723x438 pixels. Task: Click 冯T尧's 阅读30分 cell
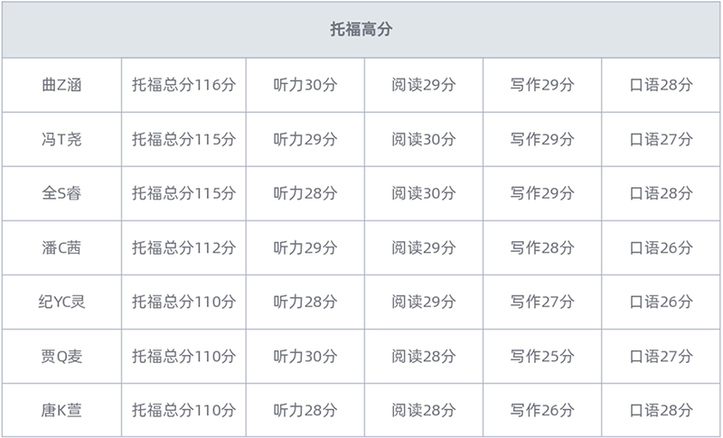click(x=424, y=139)
